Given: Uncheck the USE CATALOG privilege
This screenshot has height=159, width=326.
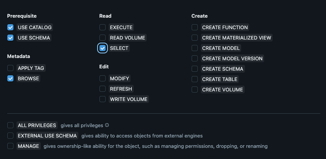Looking at the screenshot, I should click(10, 28).
